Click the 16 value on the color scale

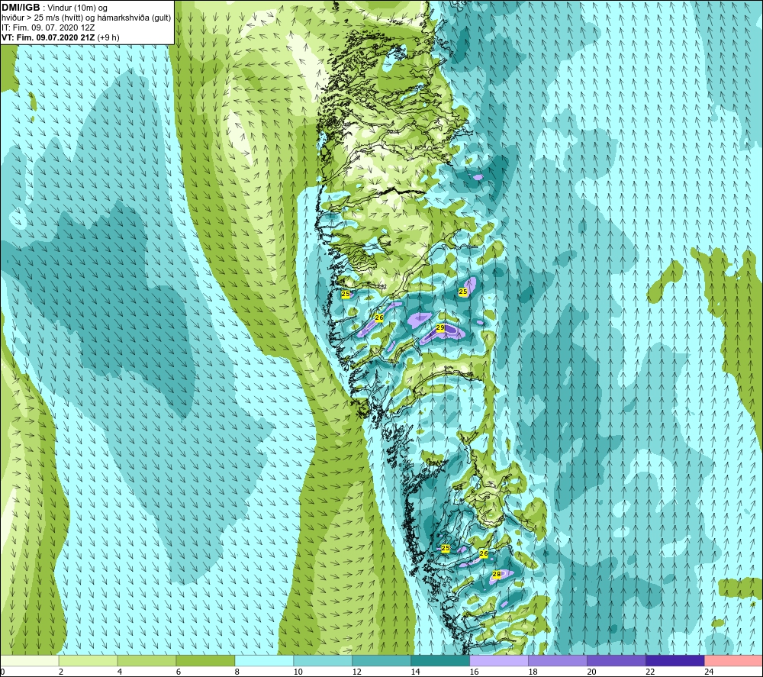pos(474,672)
